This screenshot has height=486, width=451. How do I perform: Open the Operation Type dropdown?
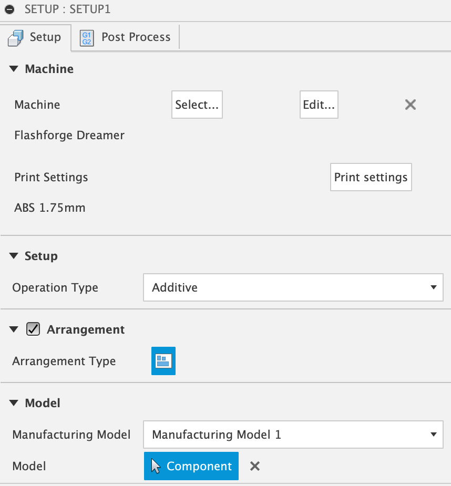293,287
